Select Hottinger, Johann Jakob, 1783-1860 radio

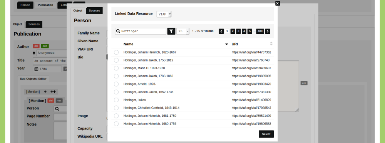[x=116, y=76]
